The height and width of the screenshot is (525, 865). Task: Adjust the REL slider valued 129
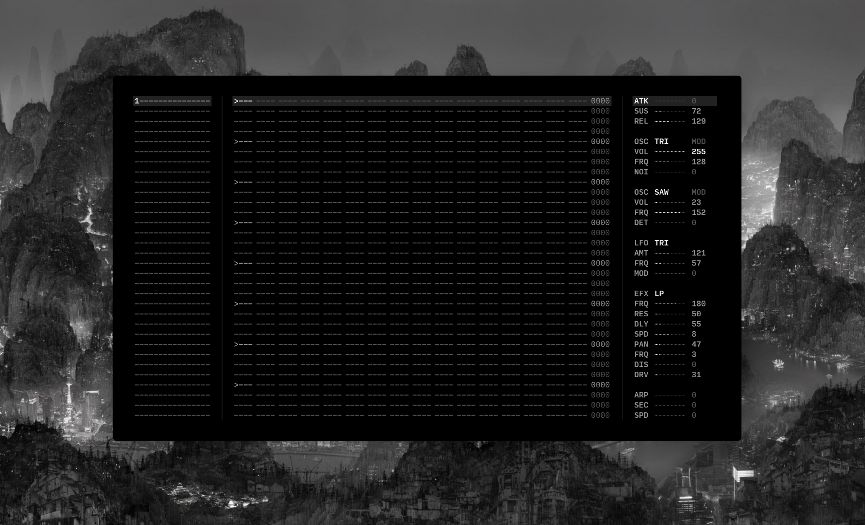pyautogui.click(x=670, y=121)
